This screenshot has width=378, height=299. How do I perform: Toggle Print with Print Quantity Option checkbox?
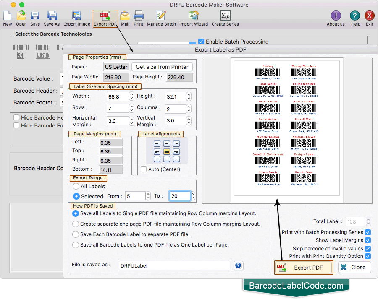pos(368,256)
